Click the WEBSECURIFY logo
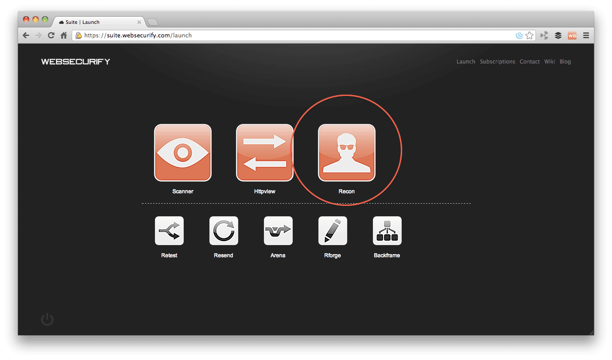The width and height of the screenshot is (612, 360). pos(76,62)
